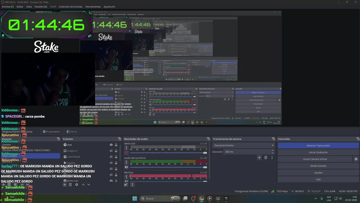360x203 pixels.
Task: Open OBS Studio taskbar icon
Action: [x=193, y=198]
